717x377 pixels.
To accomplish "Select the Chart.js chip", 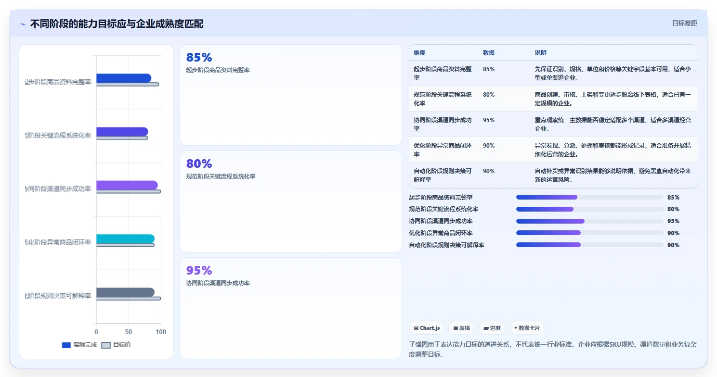I will click(x=427, y=328).
